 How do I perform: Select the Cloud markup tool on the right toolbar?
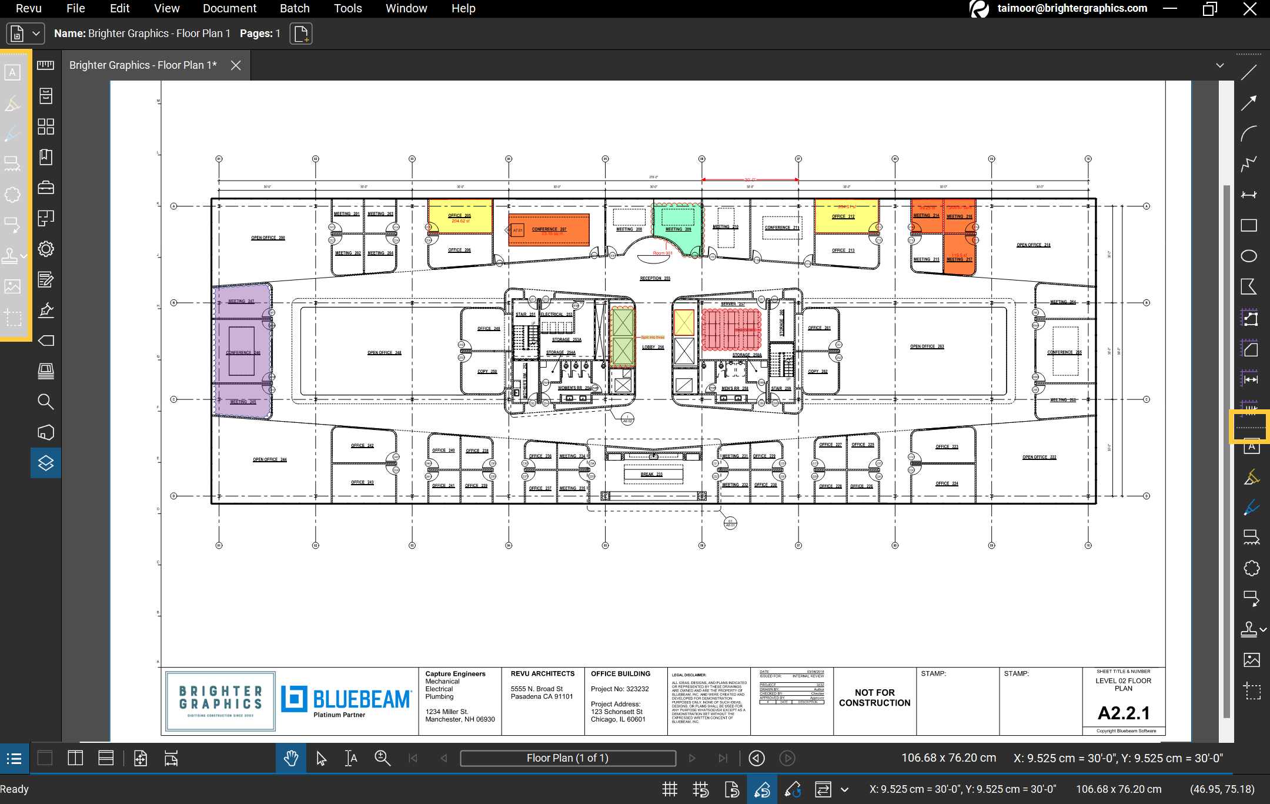pyautogui.click(x=1251, y=568)
